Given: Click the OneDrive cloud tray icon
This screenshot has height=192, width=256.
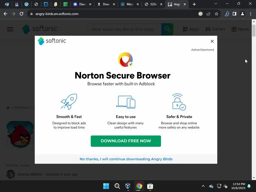Looking at the screenshot, I should [211, 186].
